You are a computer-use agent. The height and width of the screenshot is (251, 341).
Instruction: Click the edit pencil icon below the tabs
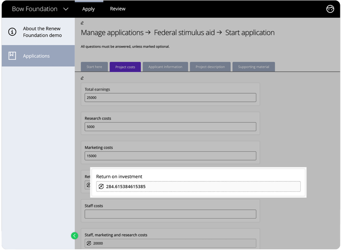82,78
